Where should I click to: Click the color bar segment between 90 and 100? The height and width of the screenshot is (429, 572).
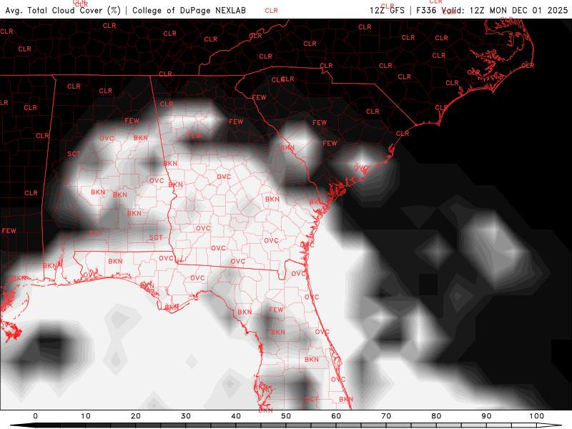coord(511,426)
